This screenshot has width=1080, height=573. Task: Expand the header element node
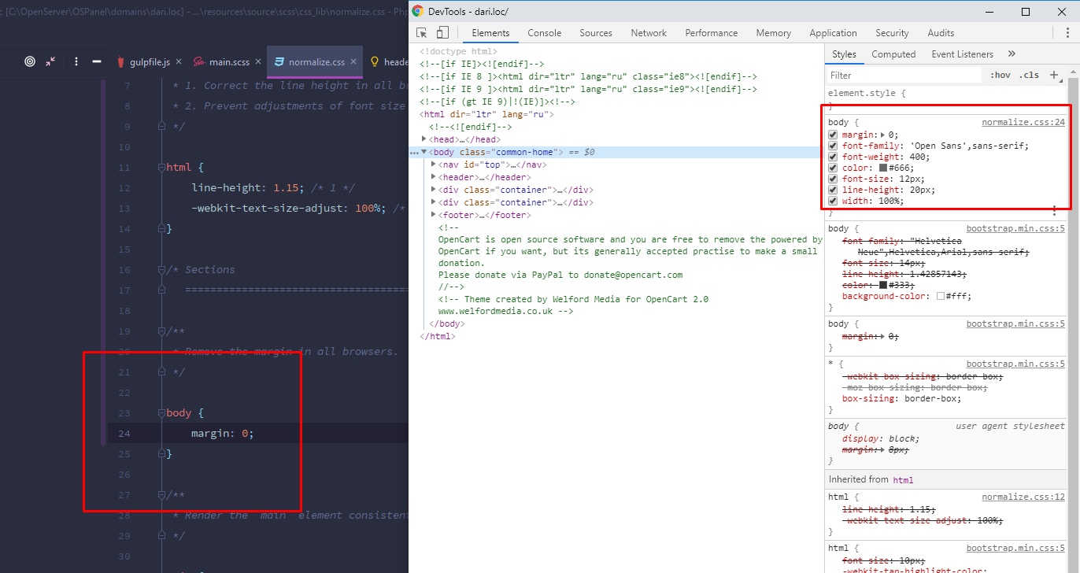(434, 177)
